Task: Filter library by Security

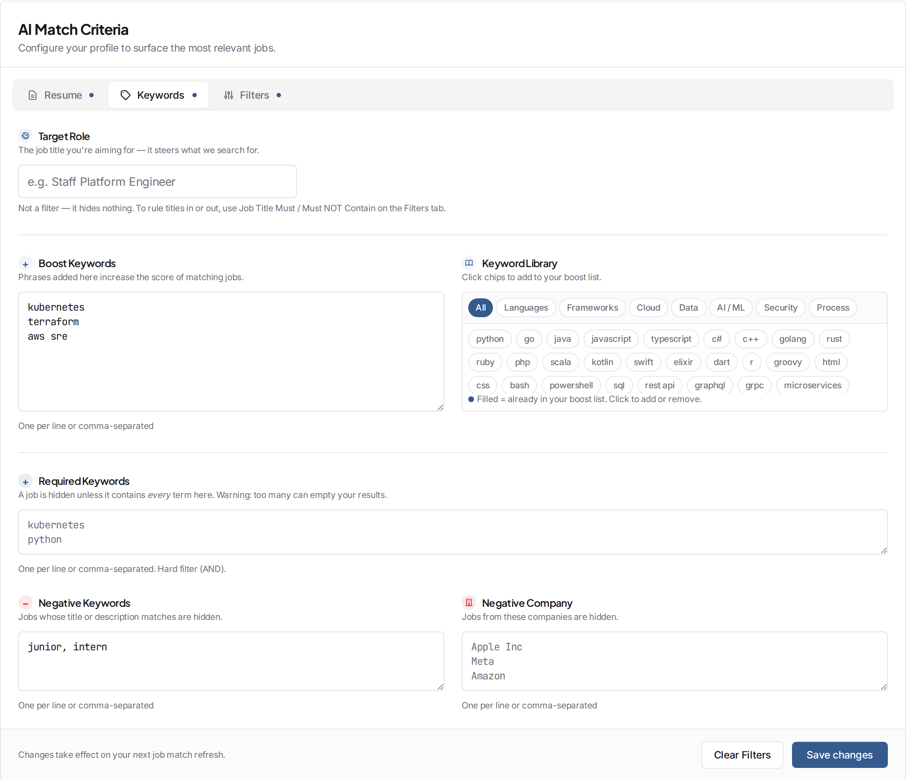Action: [x=780, y=308]
